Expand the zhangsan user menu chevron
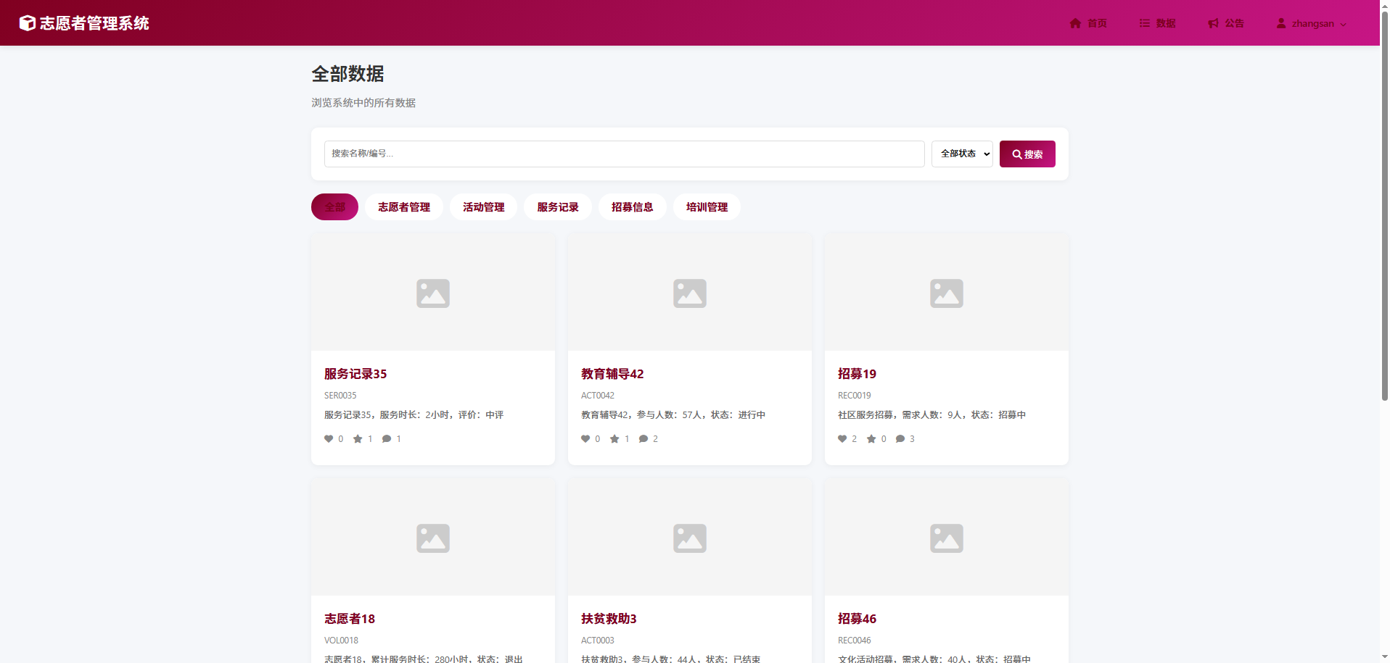 coord(1344,24)
